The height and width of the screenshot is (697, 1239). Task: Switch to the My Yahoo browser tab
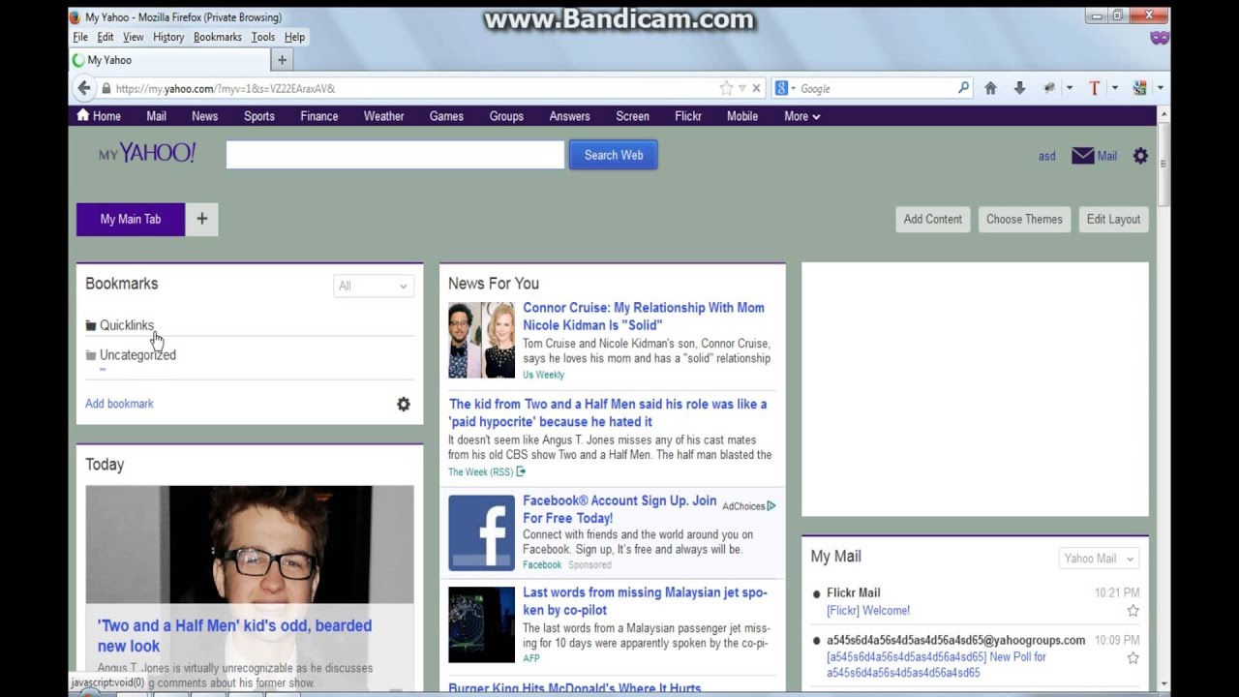(x=168, y=60)
